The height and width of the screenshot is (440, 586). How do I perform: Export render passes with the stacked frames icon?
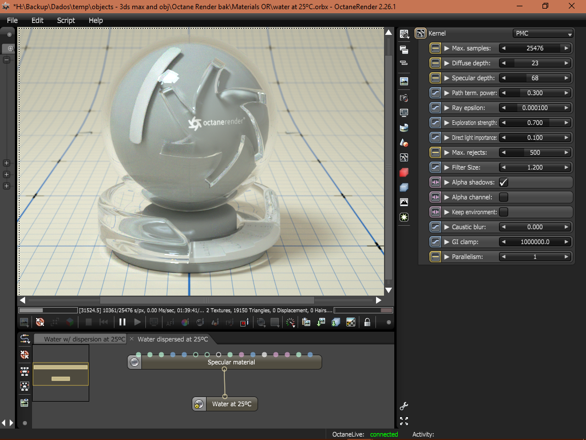pos(335,322)
